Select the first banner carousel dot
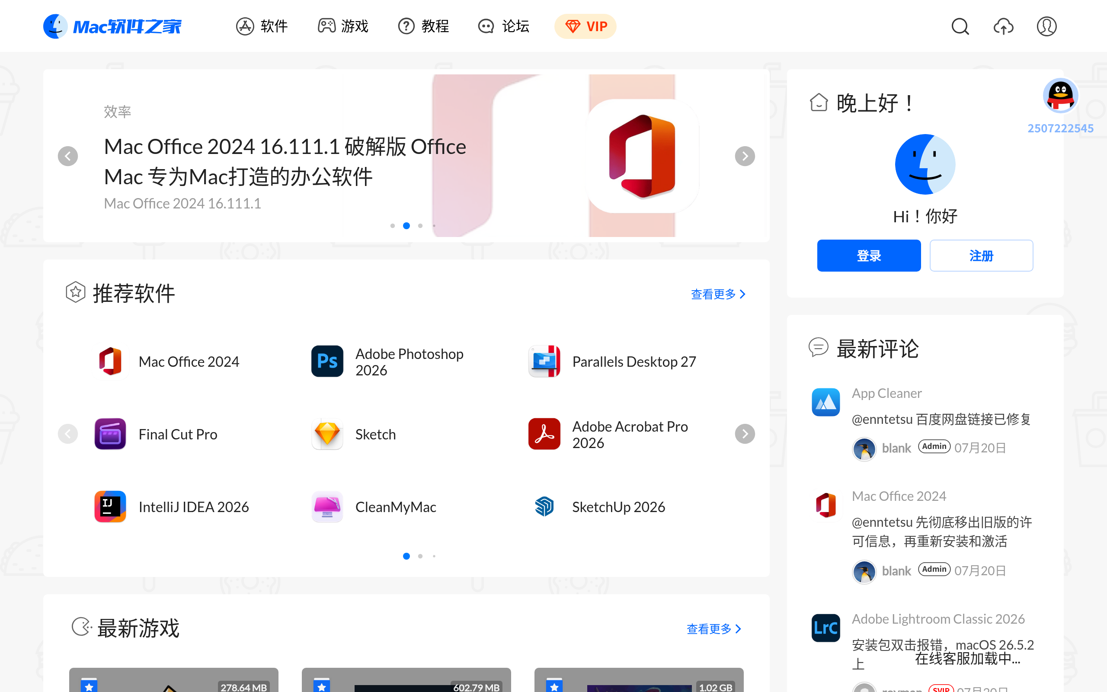This screenshot has height=692, width=1107. coord(393,226)
